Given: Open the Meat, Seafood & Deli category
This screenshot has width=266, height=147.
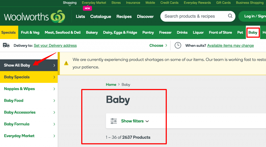Looking at the screenshot, I should 63,32.
